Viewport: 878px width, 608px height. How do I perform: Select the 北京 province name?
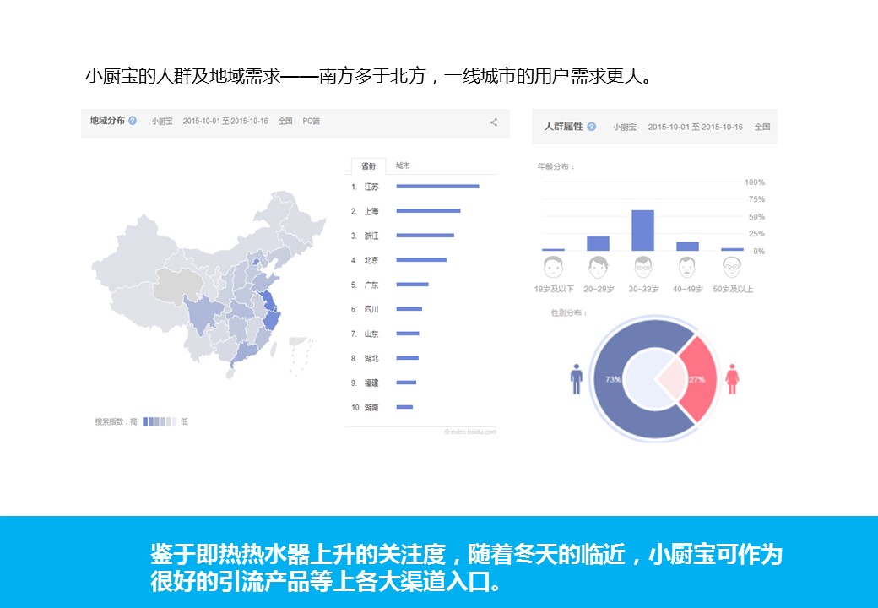371,260
